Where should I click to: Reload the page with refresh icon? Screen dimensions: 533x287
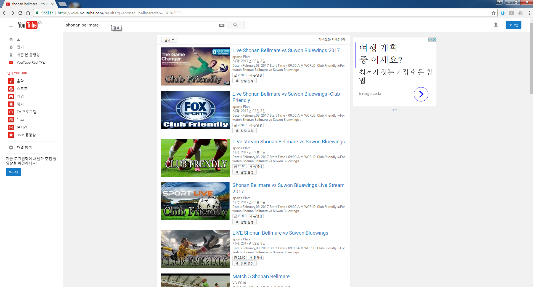pos(20,13)
